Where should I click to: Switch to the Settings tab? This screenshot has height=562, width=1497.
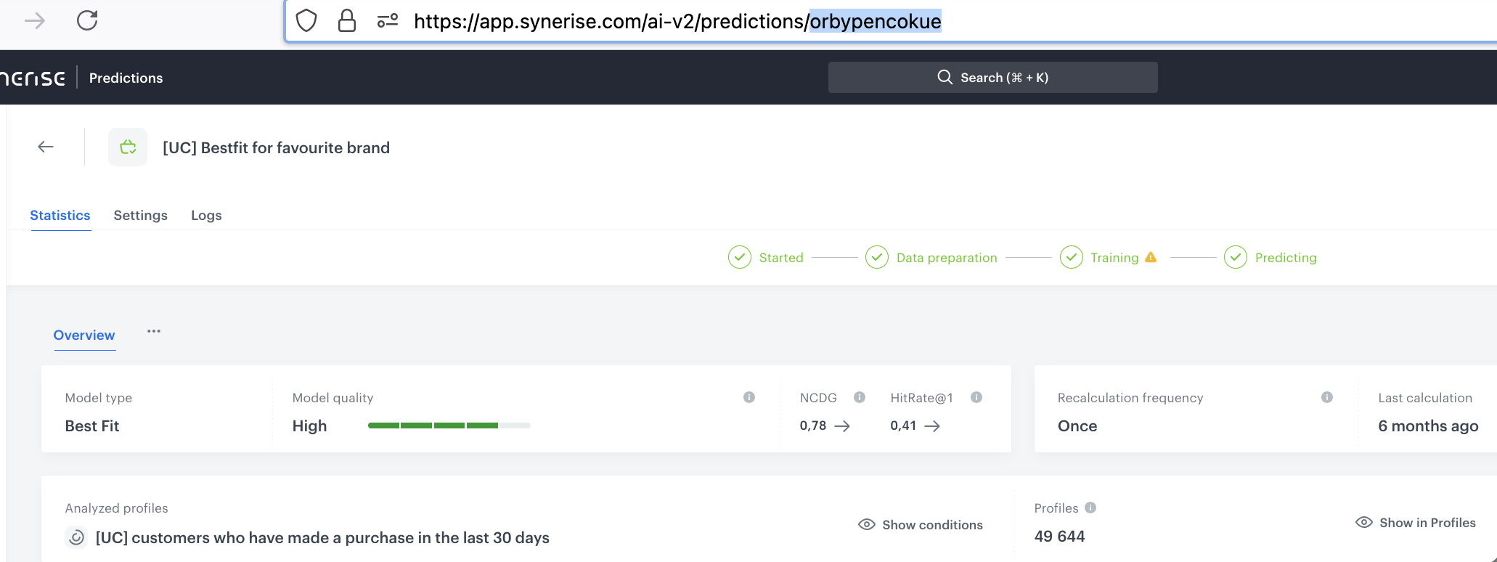click(140, 215)
